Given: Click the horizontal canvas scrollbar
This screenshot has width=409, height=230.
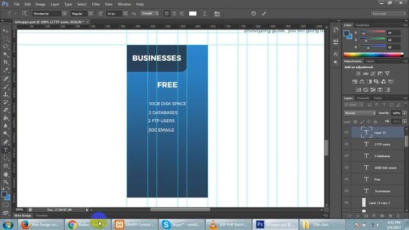Looking at the screenshot, I should point(180,210).
